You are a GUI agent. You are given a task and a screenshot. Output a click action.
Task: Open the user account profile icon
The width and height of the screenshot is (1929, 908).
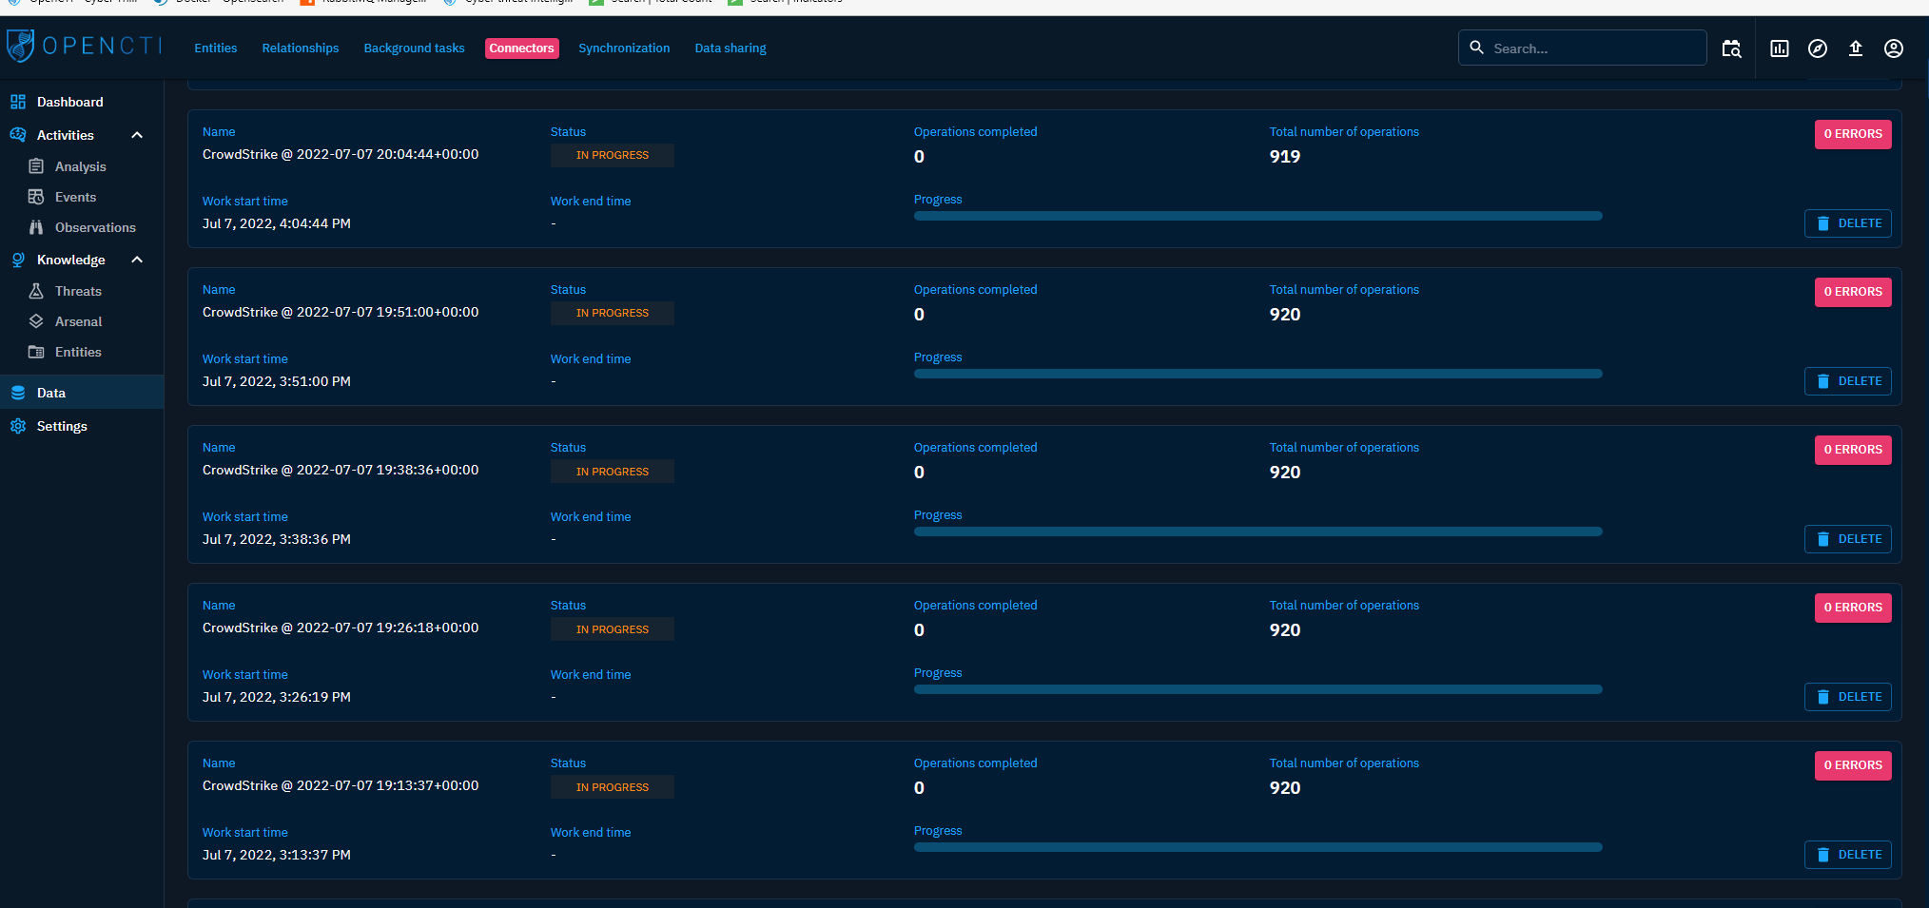1893,48
